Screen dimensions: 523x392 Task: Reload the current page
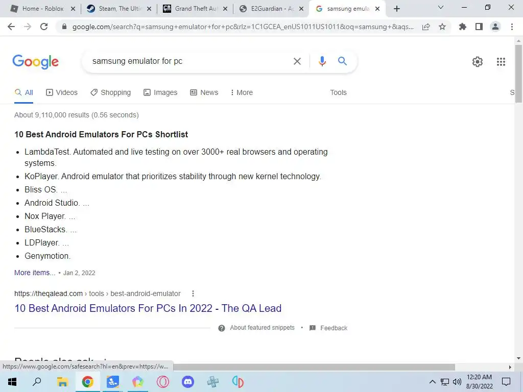[44, 27]
